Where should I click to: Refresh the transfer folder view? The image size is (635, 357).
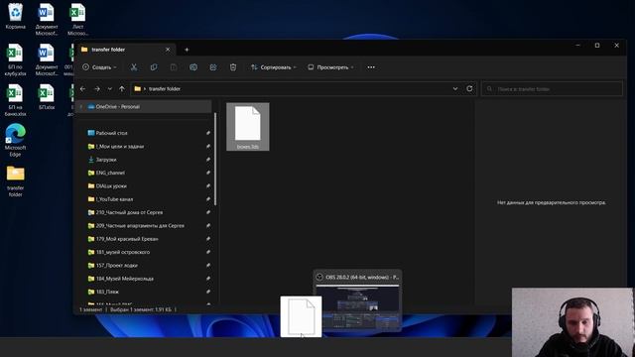[x=469, y=88]
